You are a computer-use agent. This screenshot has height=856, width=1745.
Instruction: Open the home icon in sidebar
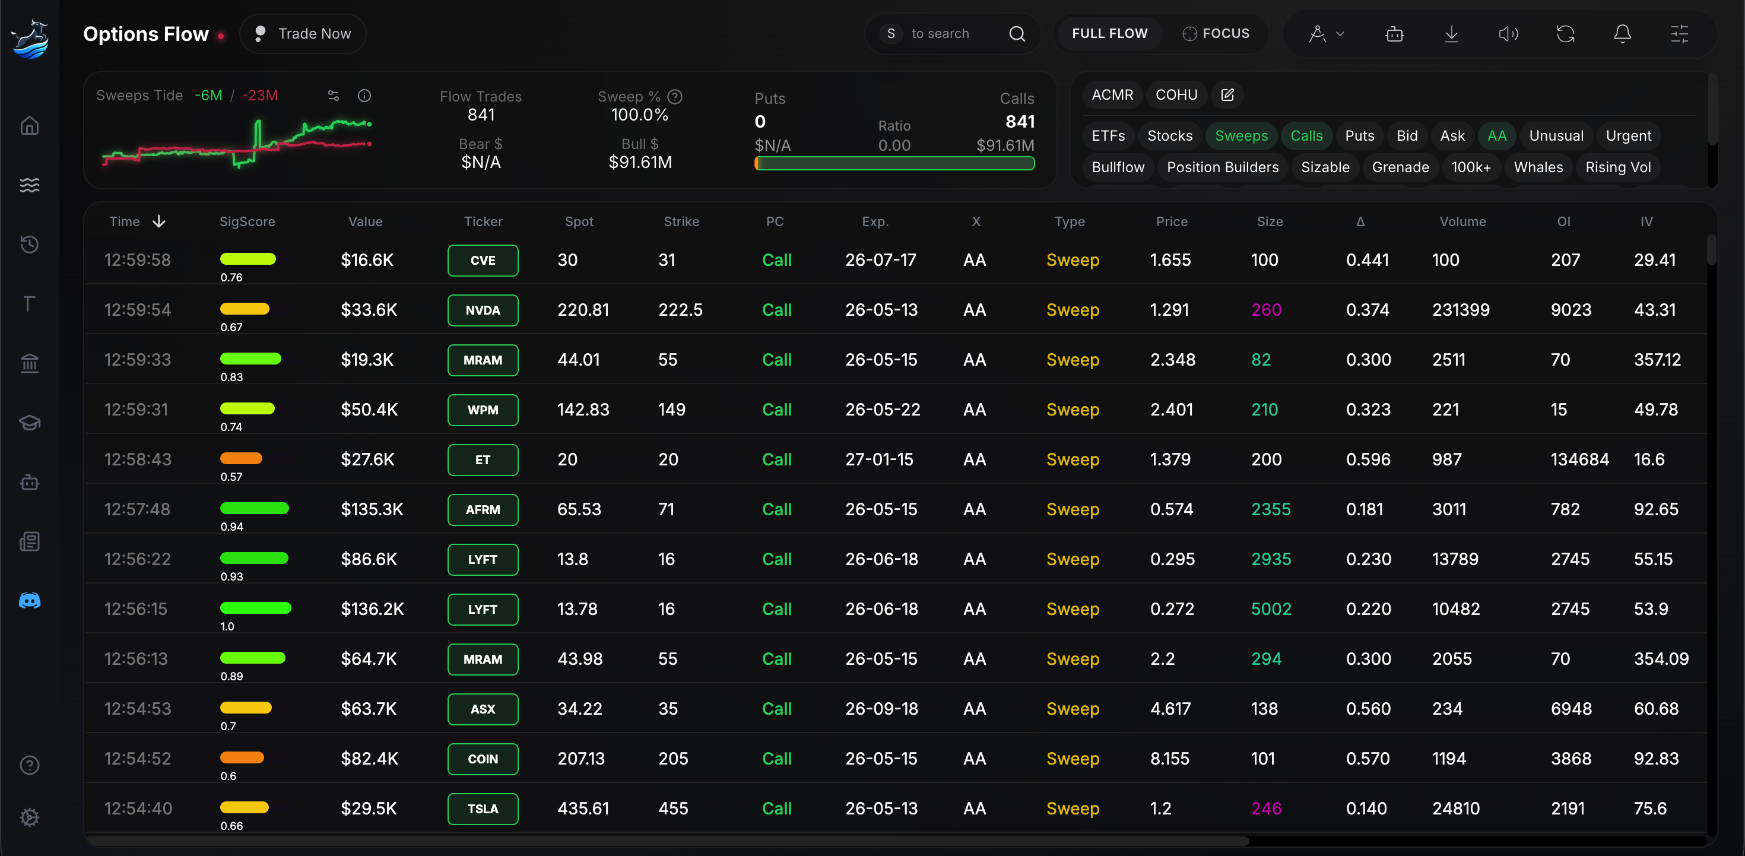coord(29,125)
